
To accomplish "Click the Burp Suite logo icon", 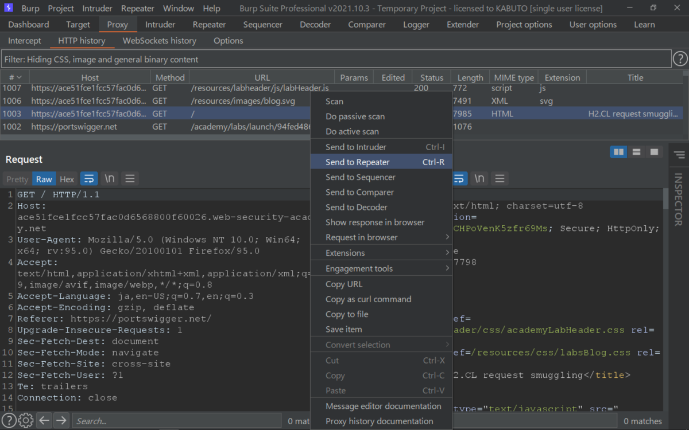I will pos(9,8).
